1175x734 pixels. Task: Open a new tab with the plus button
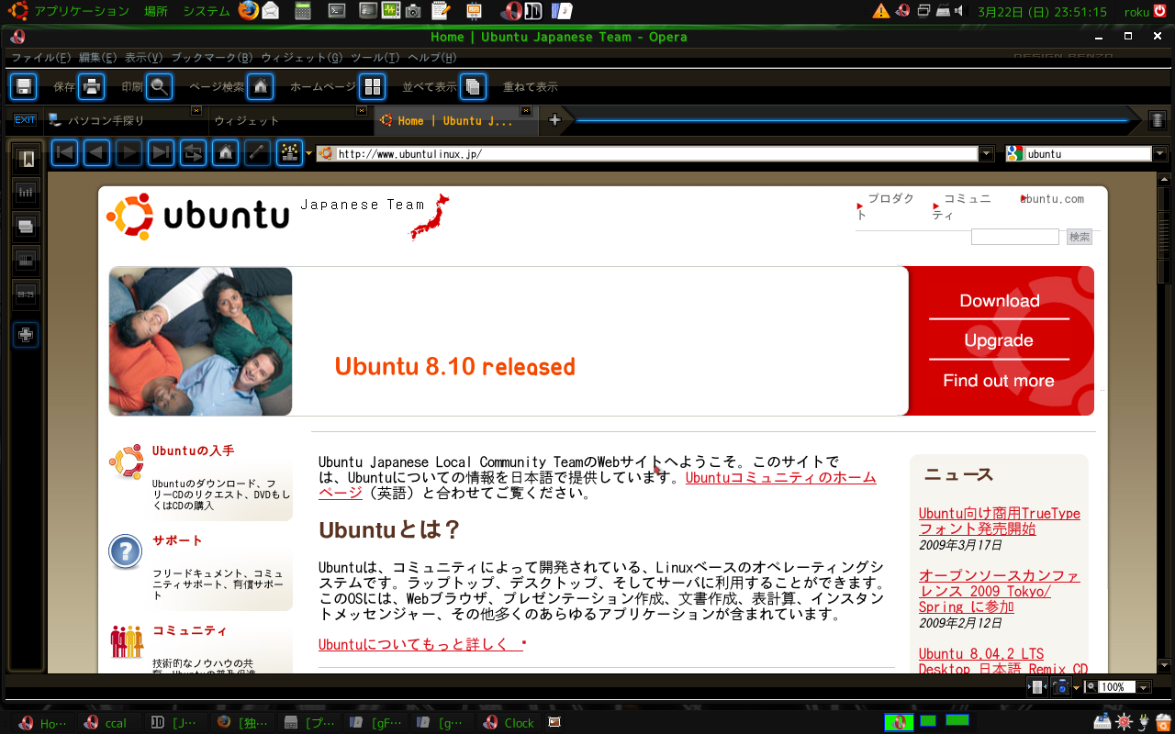click(554, 120)
